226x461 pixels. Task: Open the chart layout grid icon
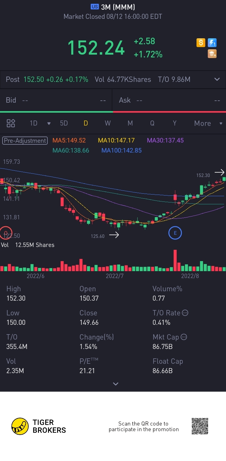pyautogui.click(x=11, y=123)
